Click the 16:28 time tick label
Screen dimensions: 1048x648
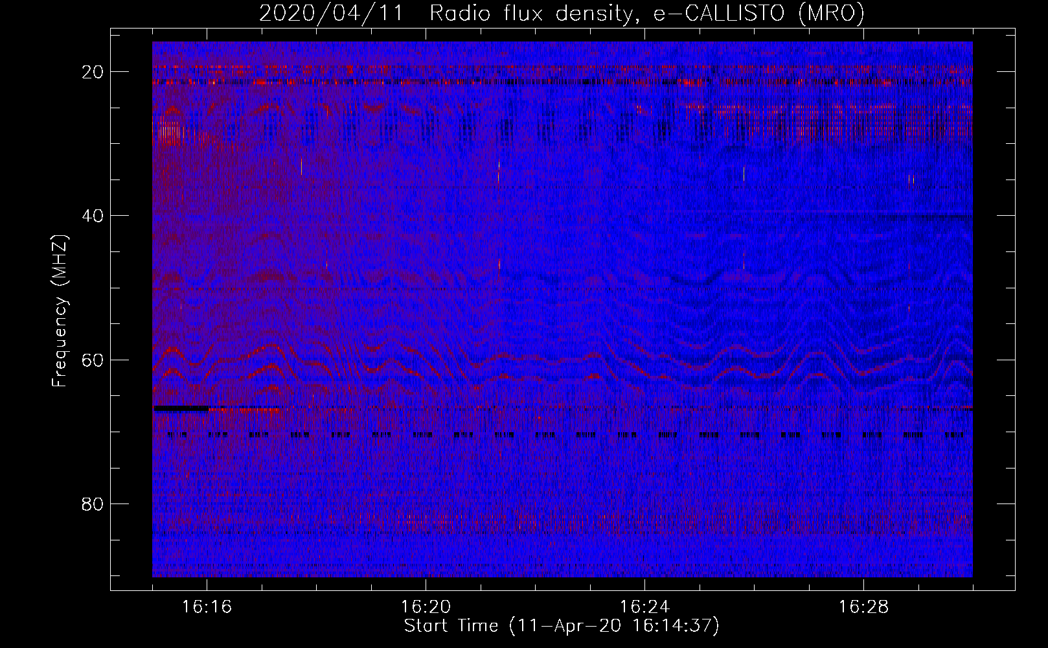[x=863, y=607]
